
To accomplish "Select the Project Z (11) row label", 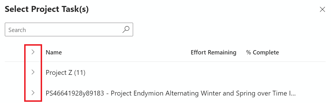I will pyautogui.click(x=65, y=73).
